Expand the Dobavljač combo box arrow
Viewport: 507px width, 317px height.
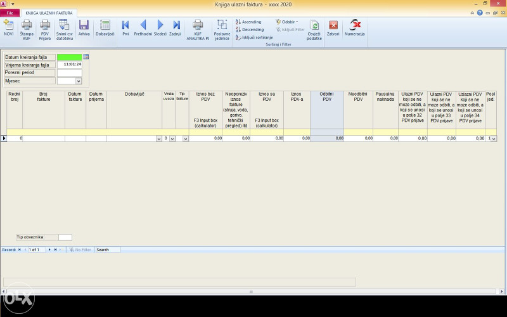tap(159, 138)
